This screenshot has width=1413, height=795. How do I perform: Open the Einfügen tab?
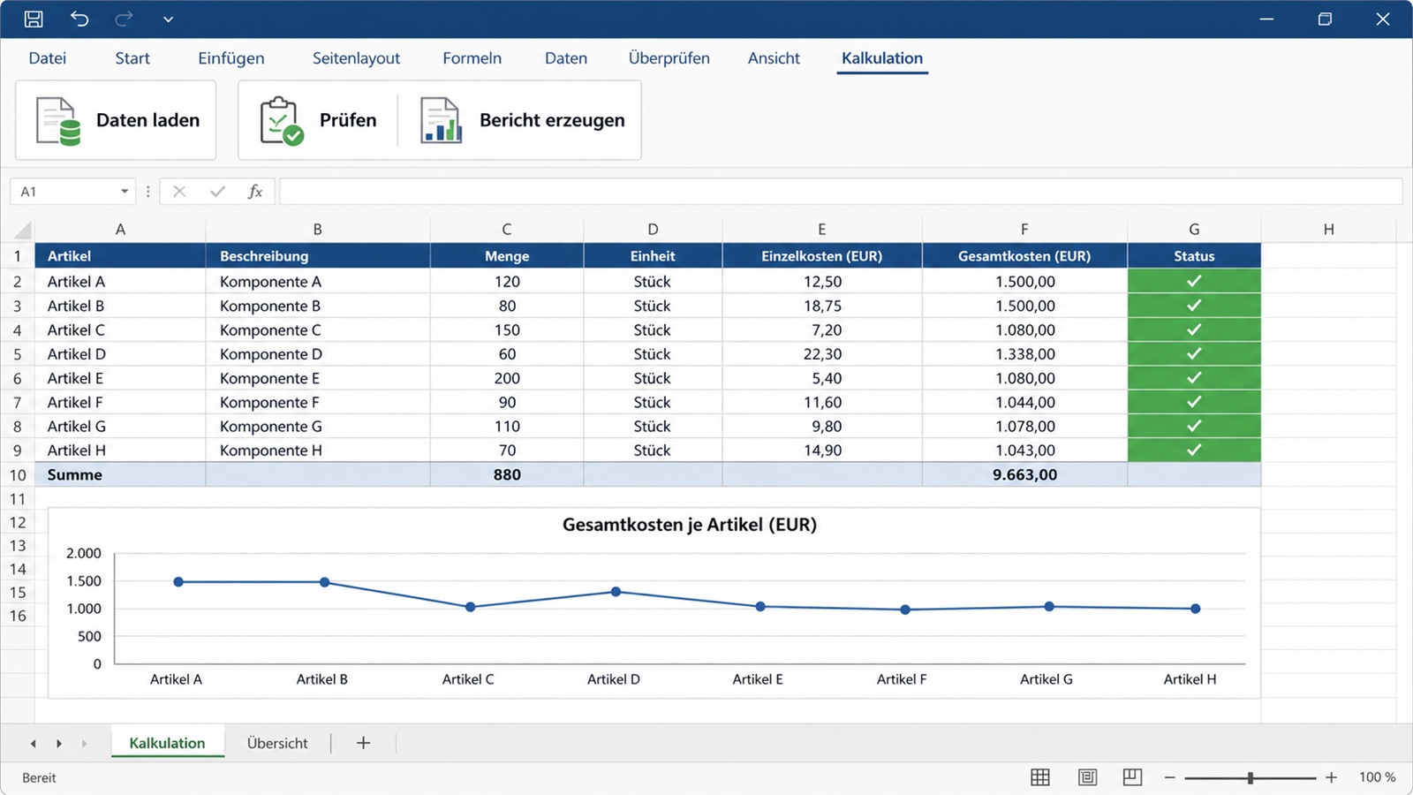(x=231, y=58)
